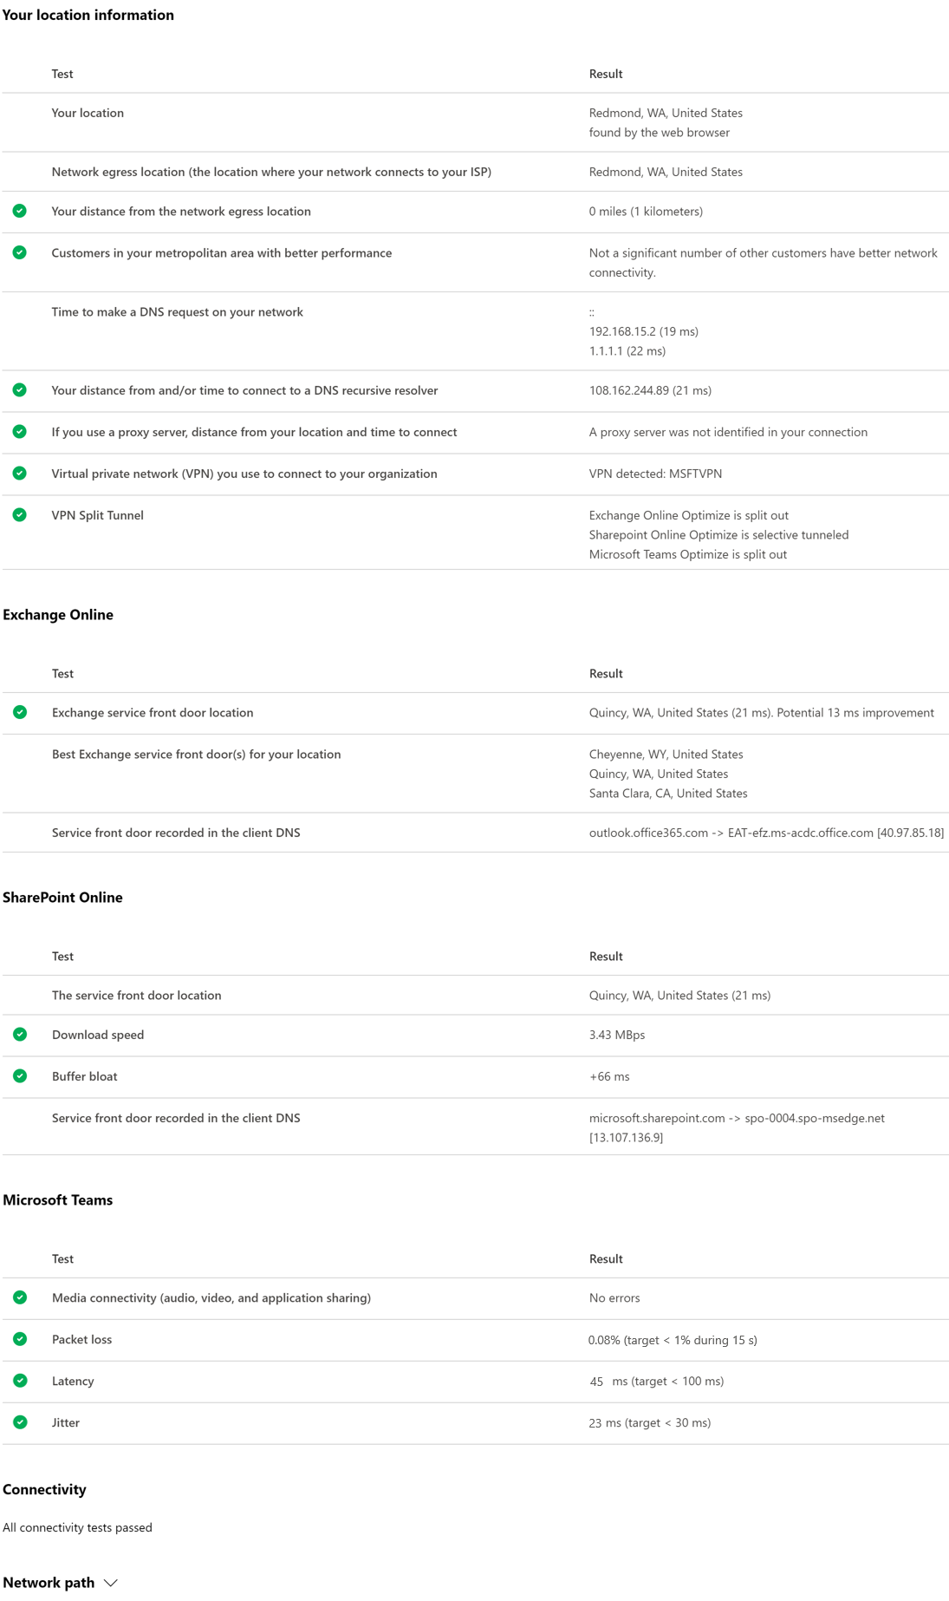This screenshot has height=1601, width=949.
Task: Click VPN detected: MSFTVPN result
Action: click(x=655, y=474)
